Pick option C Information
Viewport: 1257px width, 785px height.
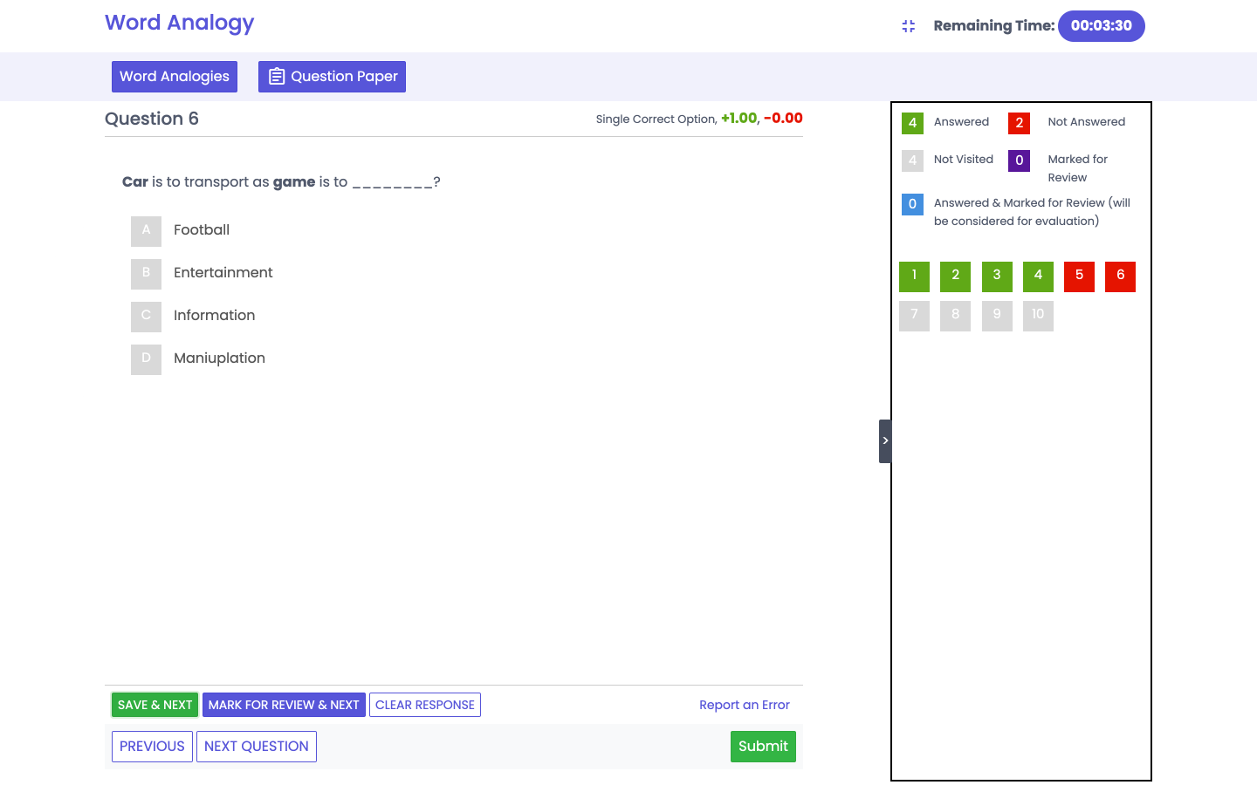(x=146, y=316)
